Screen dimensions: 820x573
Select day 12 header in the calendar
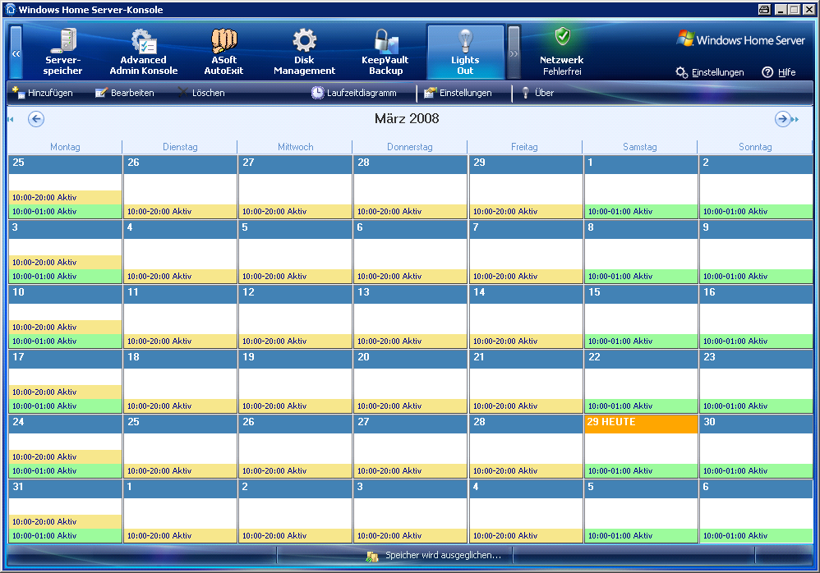(296, 294)
